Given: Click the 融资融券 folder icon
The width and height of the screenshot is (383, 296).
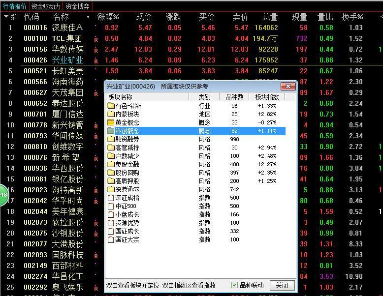Looking at the screenshot, I should click(111, 139).
